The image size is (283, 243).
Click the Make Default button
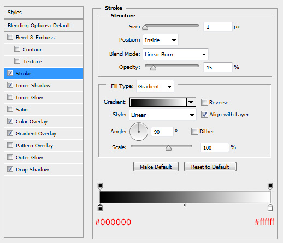click(x=156, y=167)
